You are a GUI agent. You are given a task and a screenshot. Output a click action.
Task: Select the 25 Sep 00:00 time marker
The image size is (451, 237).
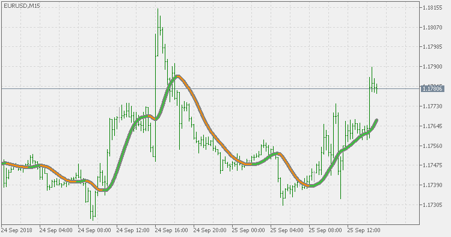(248, 230)
